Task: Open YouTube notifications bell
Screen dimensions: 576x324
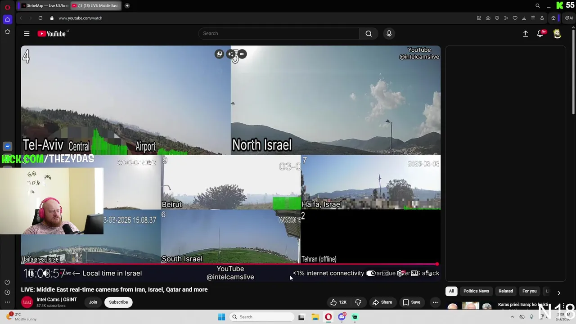Action: pyautogui.click(x=540, y=33)
